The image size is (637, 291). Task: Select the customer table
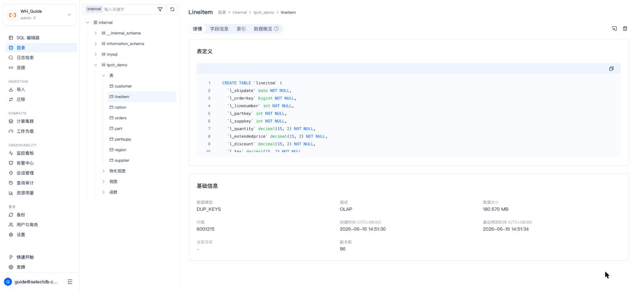[142, 86]
